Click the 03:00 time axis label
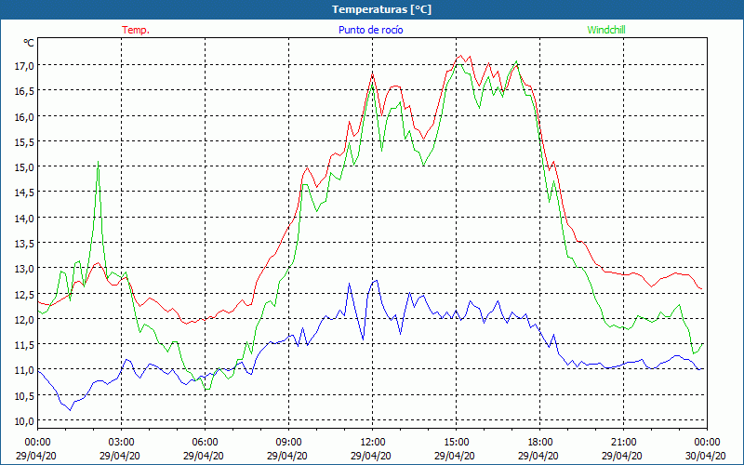The height and width of the screenshot is (465, 744). point(122,443)
